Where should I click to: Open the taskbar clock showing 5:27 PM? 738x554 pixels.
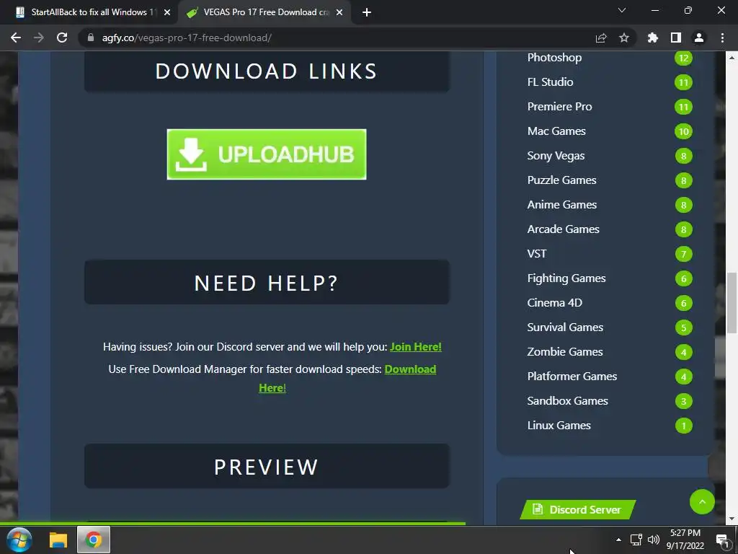pos(685,540)
